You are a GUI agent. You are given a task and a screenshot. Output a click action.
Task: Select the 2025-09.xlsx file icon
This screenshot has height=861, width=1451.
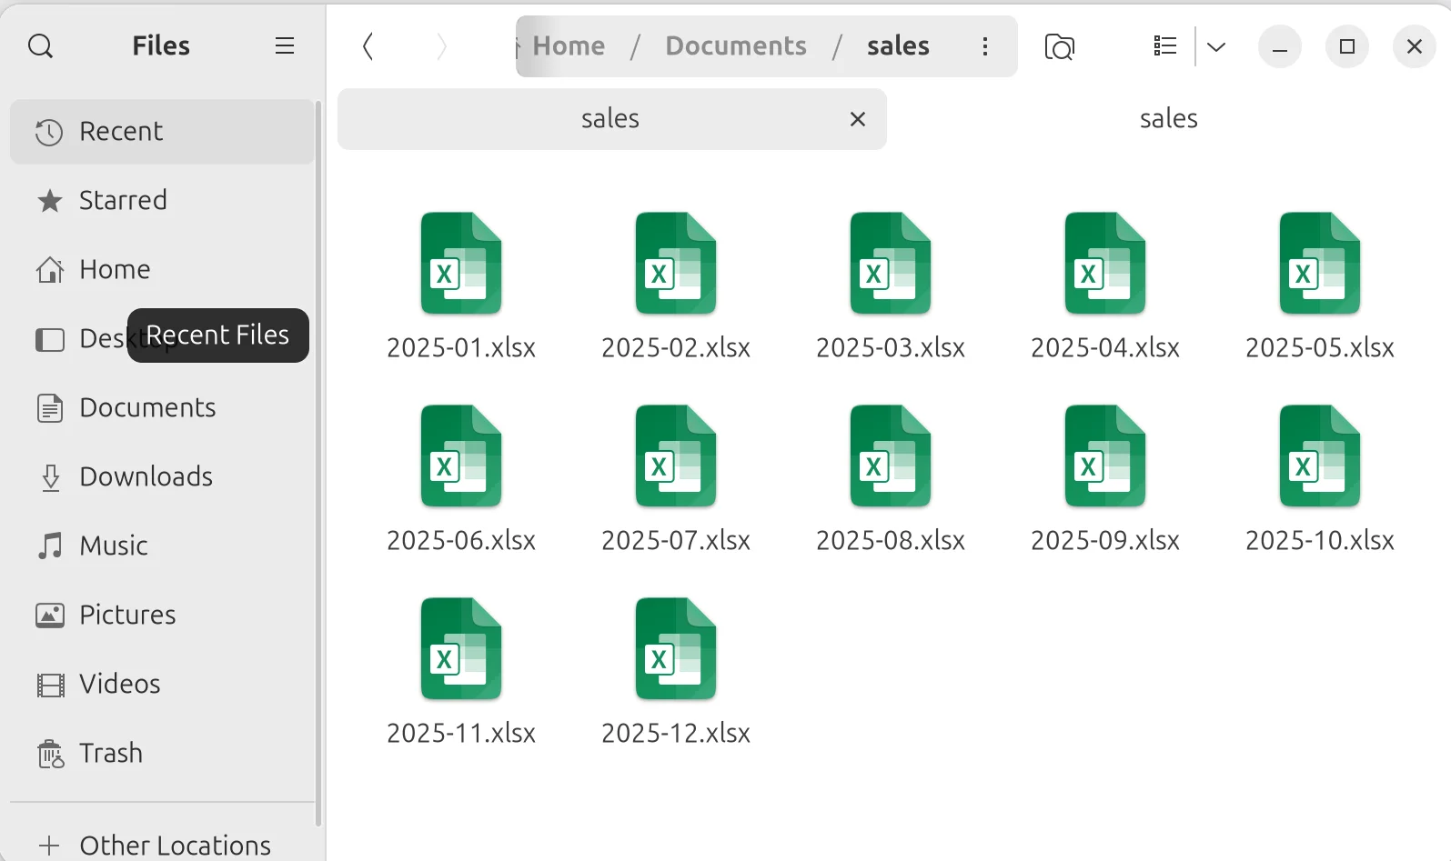tap(1105, 456)
